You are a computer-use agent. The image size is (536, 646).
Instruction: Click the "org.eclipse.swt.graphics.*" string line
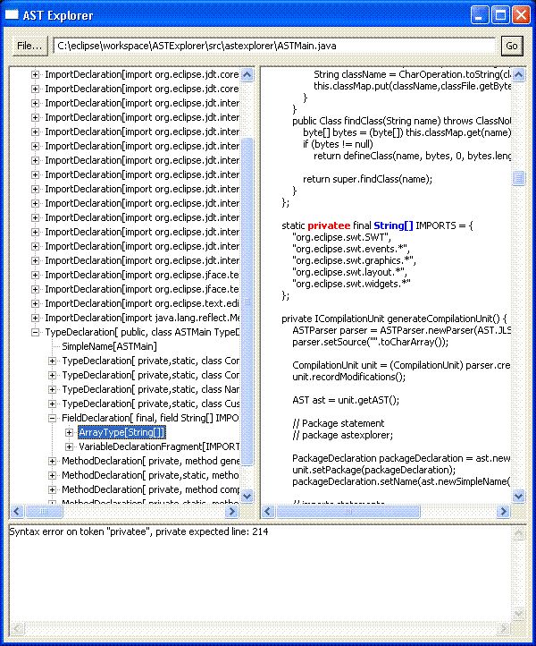coord(354,260)
